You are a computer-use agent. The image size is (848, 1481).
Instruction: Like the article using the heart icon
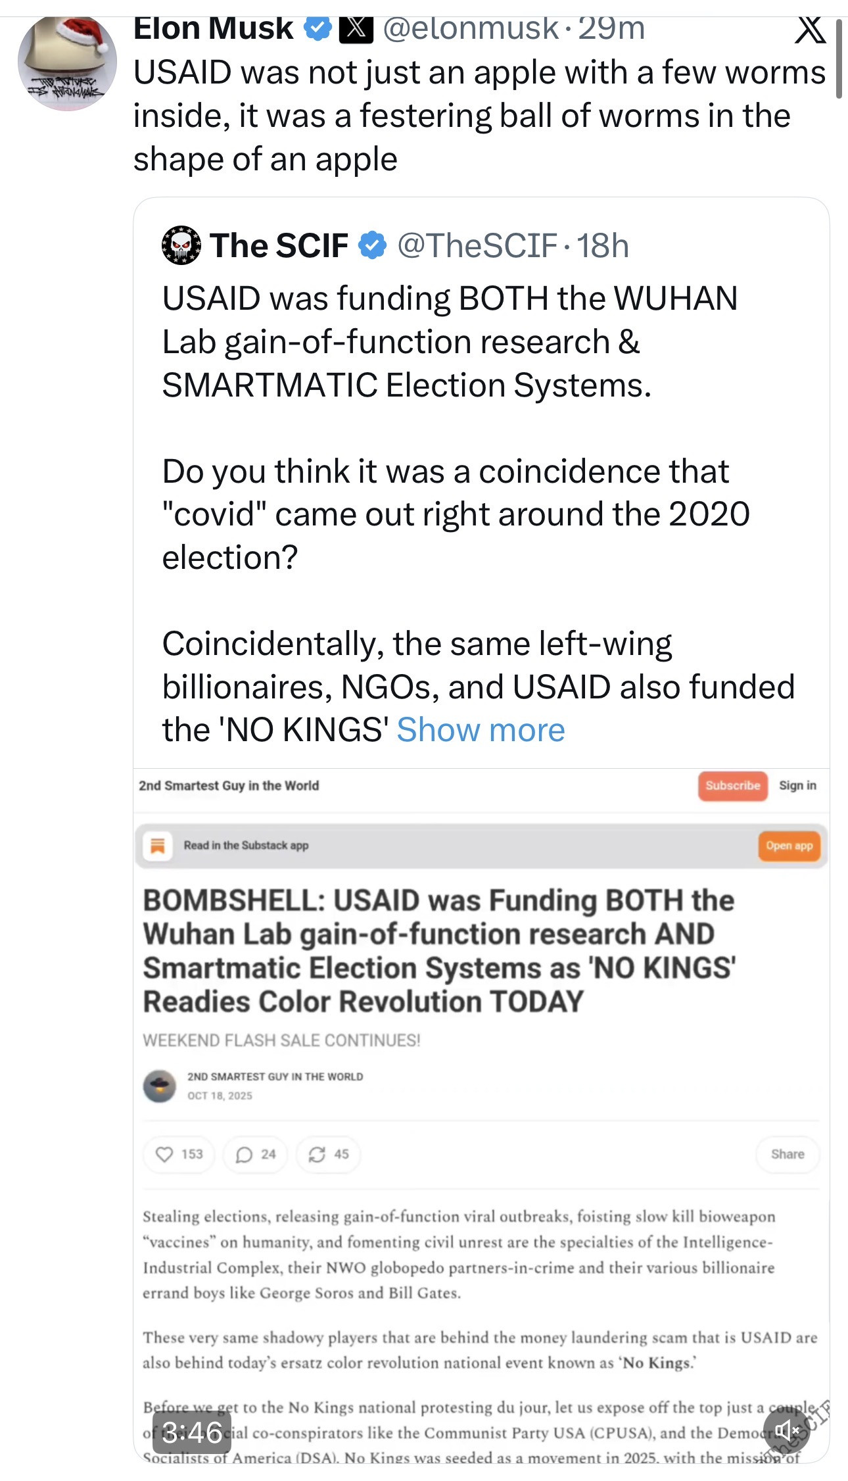point(164,1154)
